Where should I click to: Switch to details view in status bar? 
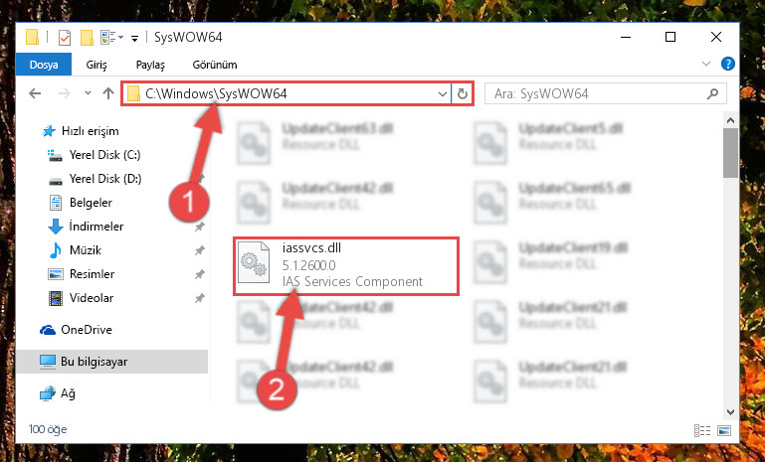702,430
